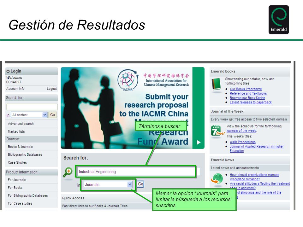
Task: Click the Latest news and announcements text
Action: [x=235, y=168]
